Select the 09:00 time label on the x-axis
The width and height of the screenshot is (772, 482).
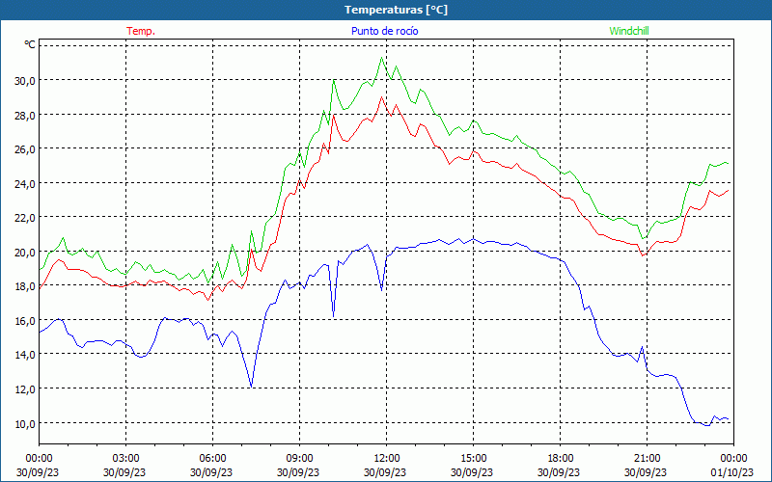pyautogui.click(x=299, y=458)
